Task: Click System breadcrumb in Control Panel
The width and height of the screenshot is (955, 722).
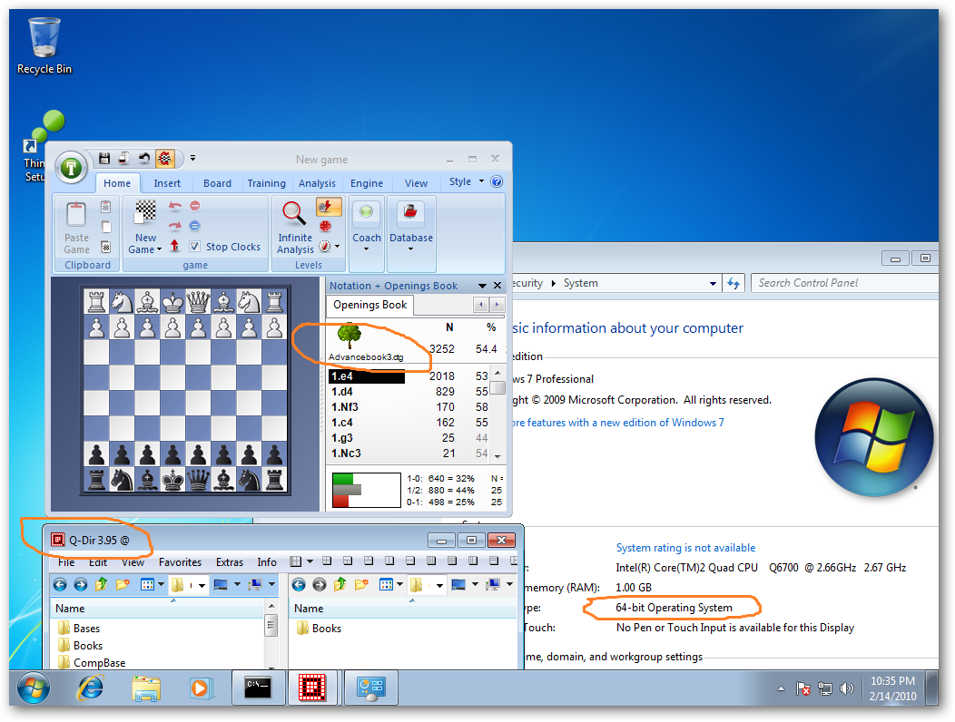Action: (x=580, y=283)
